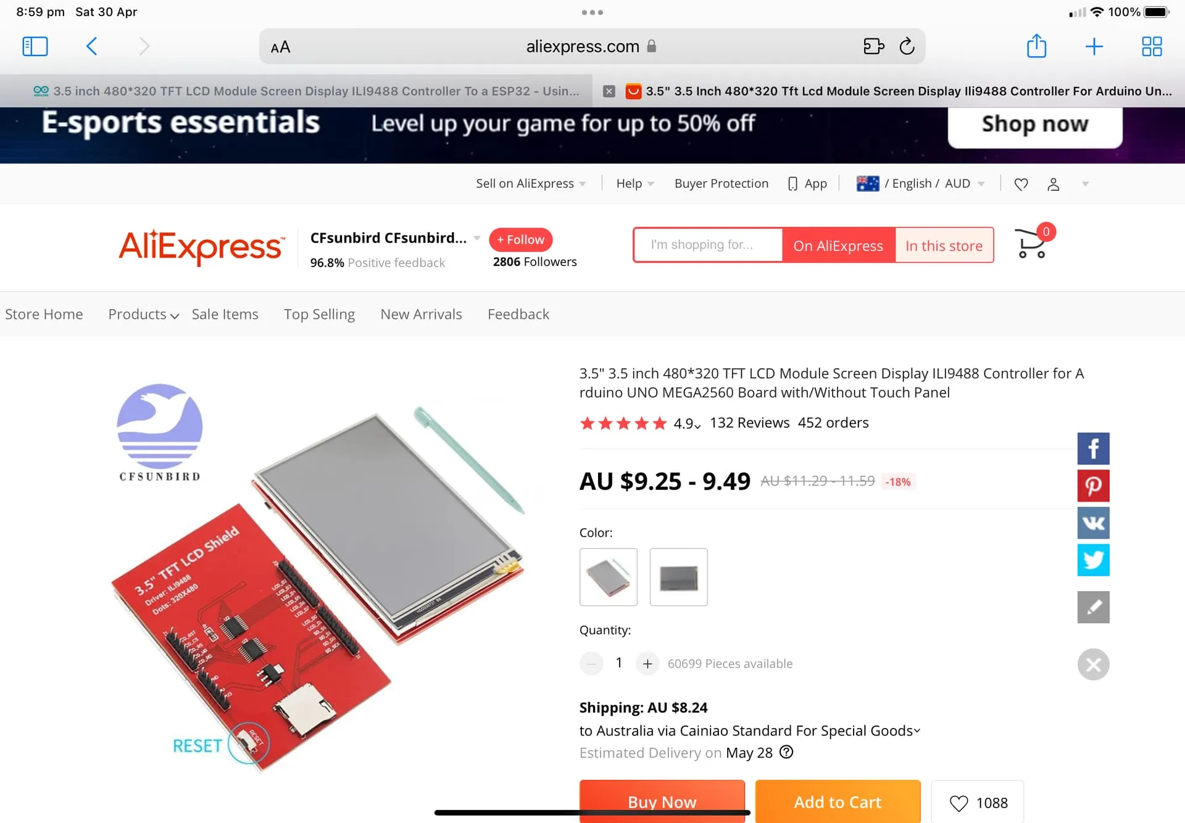Expand the Products dropdown menu
Image resolution: width=1185 pixels, height=823 pixels.
point(143,314)
